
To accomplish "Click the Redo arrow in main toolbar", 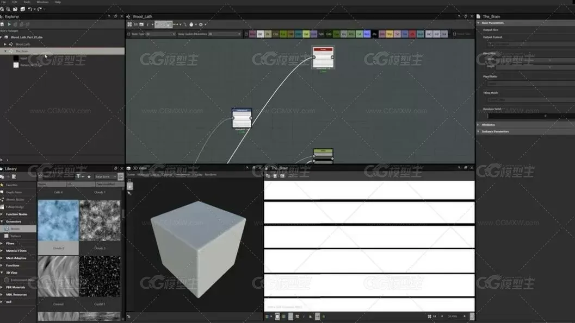I will pos(40,9).
